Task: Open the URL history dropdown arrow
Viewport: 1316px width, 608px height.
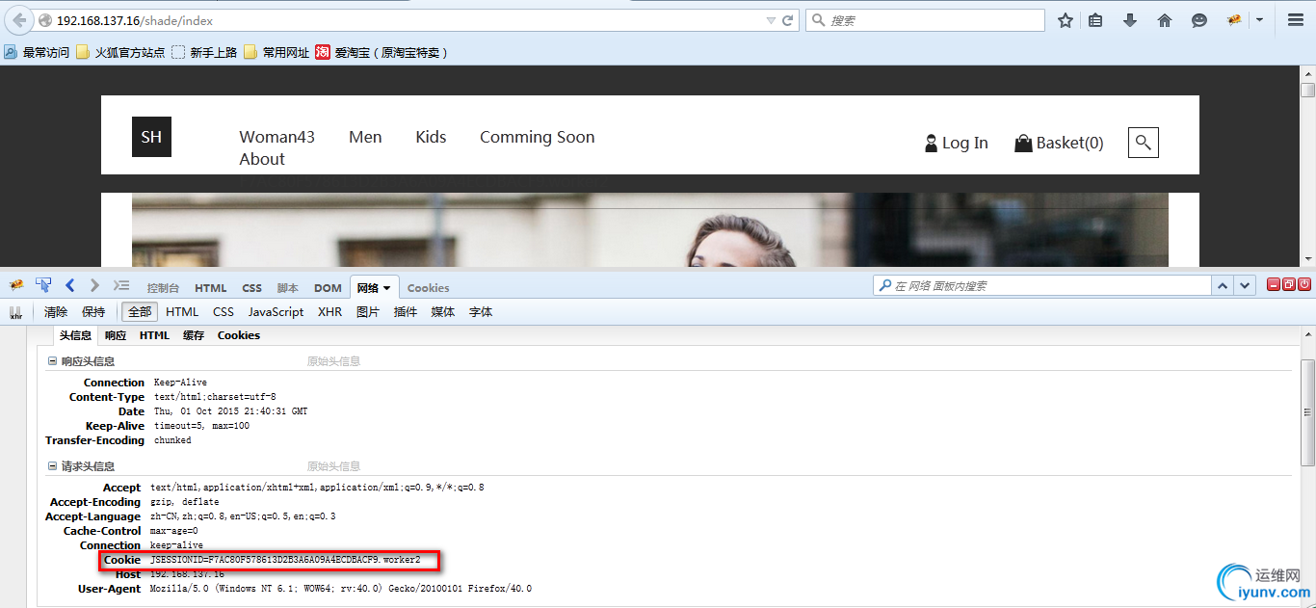Action: (771, 20)
